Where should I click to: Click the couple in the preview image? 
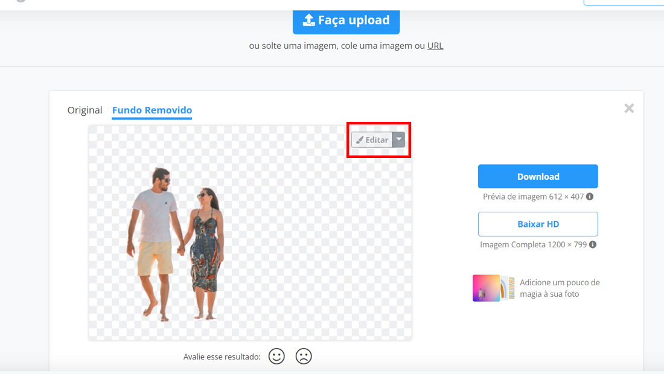(176, 244)
